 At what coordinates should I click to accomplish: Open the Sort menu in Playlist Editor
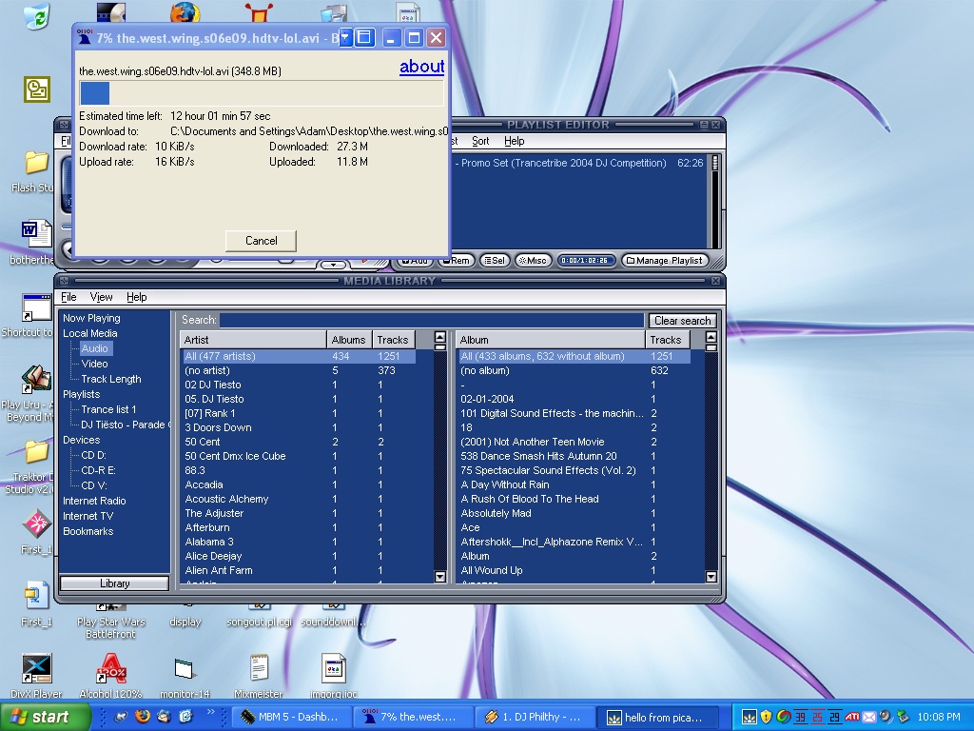(480, 141)
